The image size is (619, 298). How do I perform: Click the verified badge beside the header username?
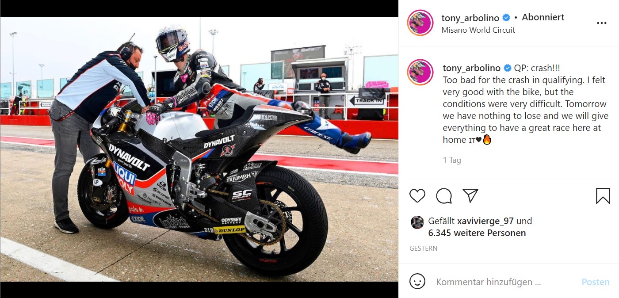[x=506, y=18]
